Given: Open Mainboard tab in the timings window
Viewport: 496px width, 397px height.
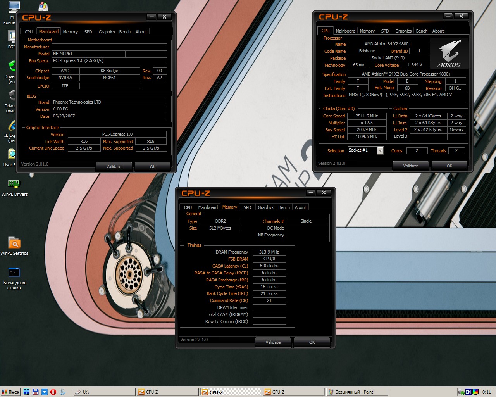Looking at the screenshot, I should click(208, 207).
